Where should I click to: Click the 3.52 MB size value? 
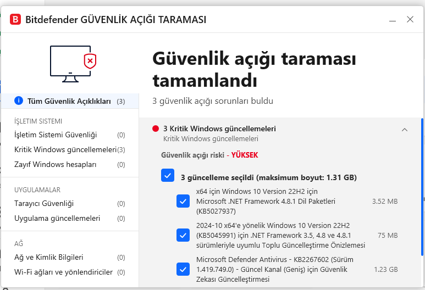(x=385, y=202)
